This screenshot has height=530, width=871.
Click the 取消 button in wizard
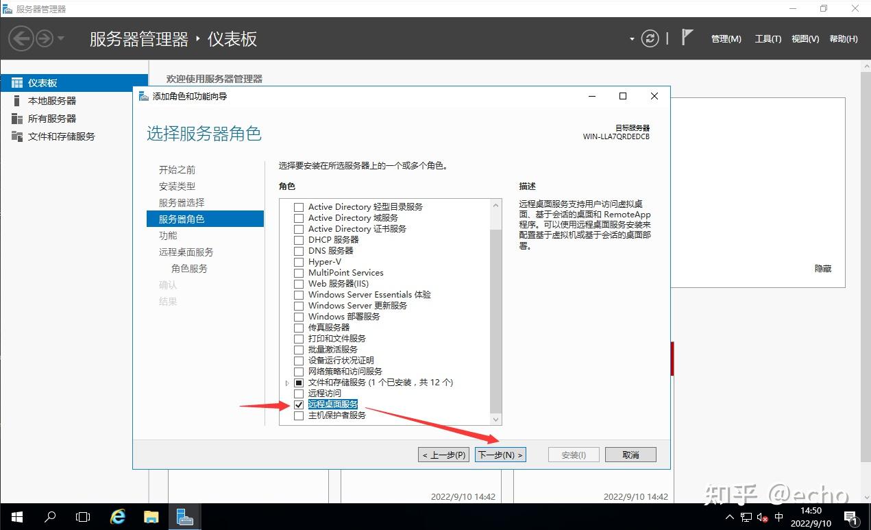(x=630, y=455)
